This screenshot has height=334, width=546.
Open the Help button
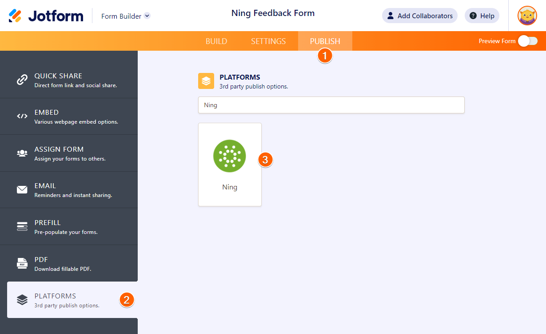tap(482, 16)
